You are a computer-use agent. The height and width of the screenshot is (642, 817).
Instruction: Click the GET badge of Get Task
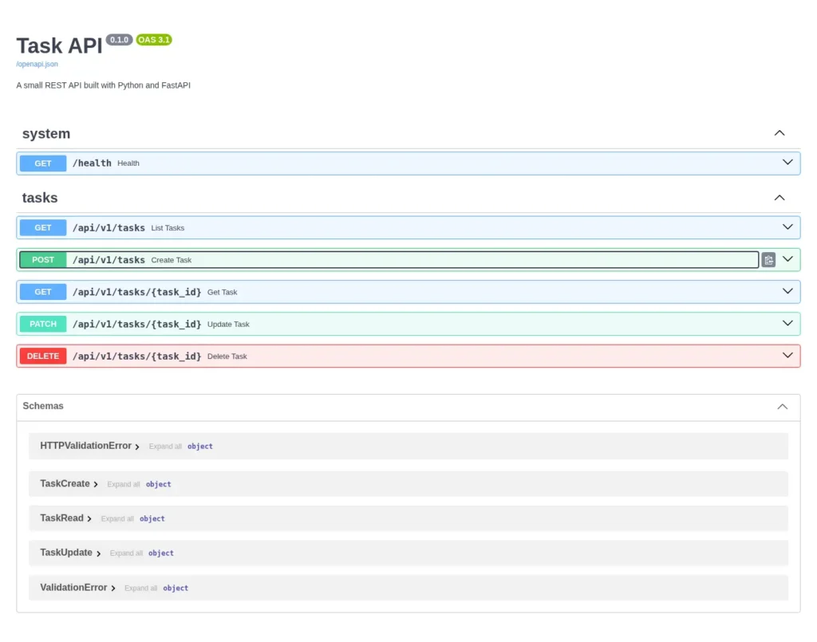click(x=43, y=292)
